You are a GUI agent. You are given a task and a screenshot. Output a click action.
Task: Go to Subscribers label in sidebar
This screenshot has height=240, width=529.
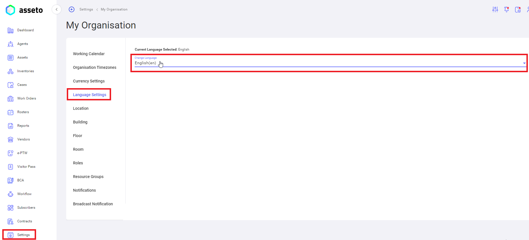coord(26,208)
